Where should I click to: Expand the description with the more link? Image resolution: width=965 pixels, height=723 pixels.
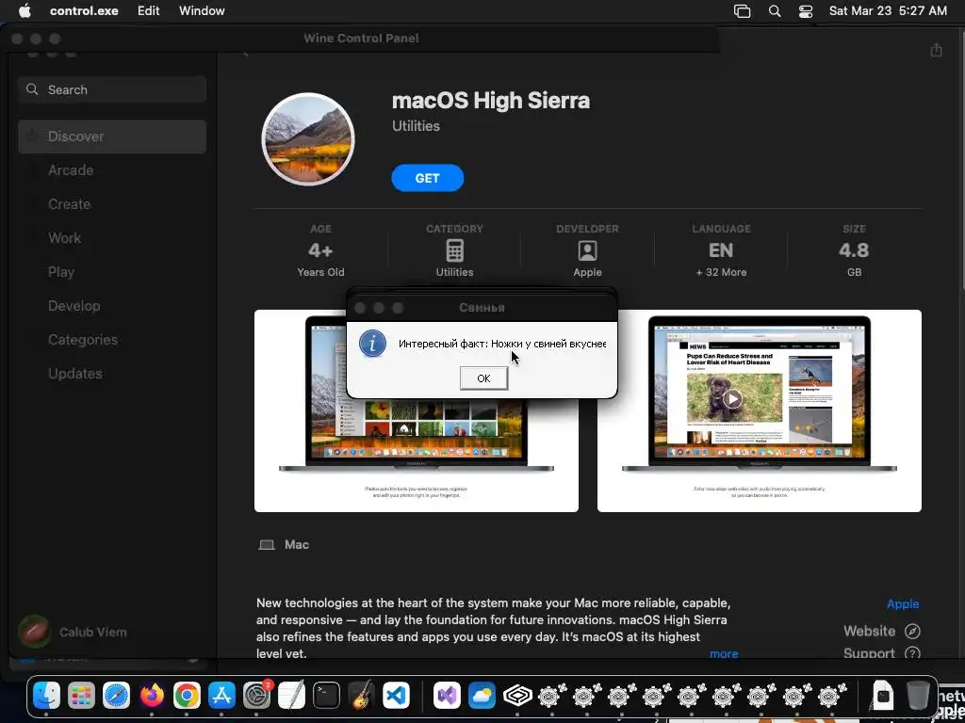pos(724,653)
